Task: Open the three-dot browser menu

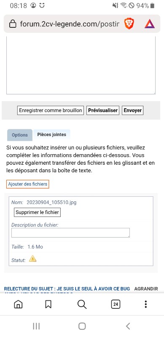Action: coord(146,304)
